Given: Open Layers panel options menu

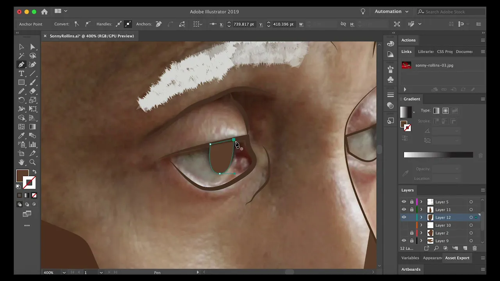Looking at the screenshot, I should pyautogui.click(x=483, y=190).
